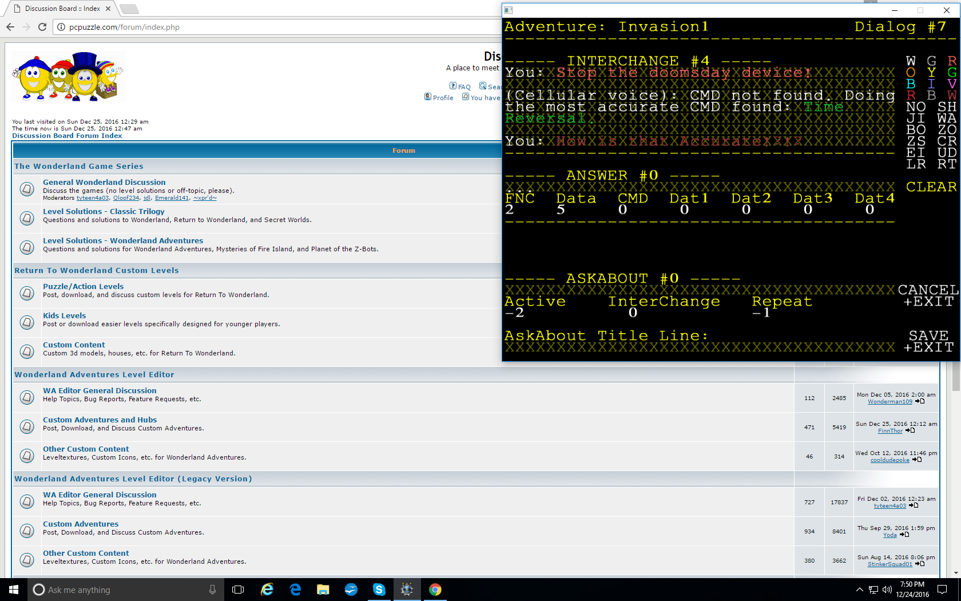Viewport: 961px width, 601px height.
Task: Open Skype from the taskbar
Action: point(379,590)
